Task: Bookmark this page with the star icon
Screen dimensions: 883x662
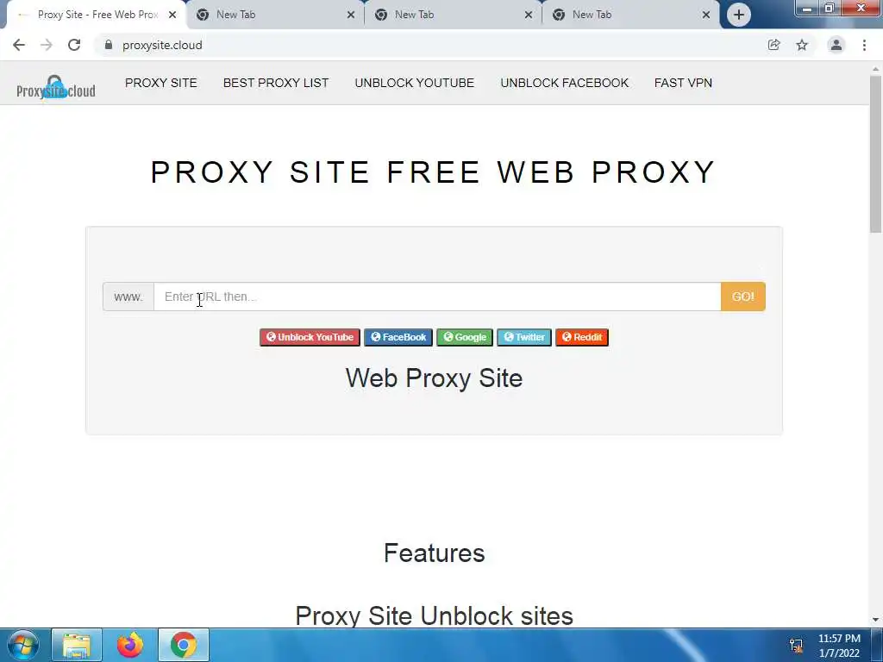Action: click(x=802, y=45)
